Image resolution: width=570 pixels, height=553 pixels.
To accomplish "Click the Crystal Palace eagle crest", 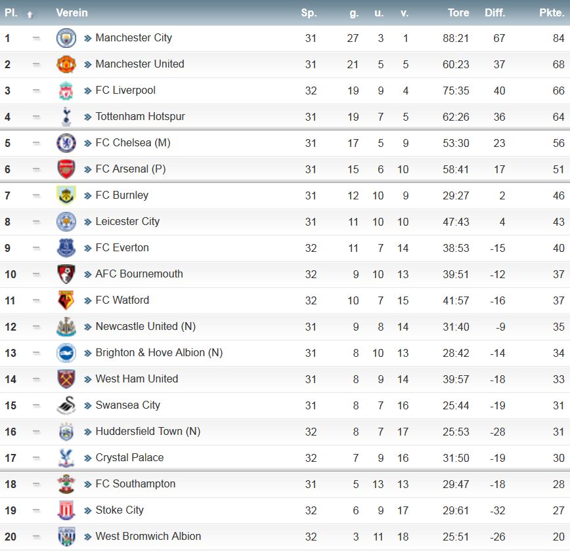I will point(66,458).
